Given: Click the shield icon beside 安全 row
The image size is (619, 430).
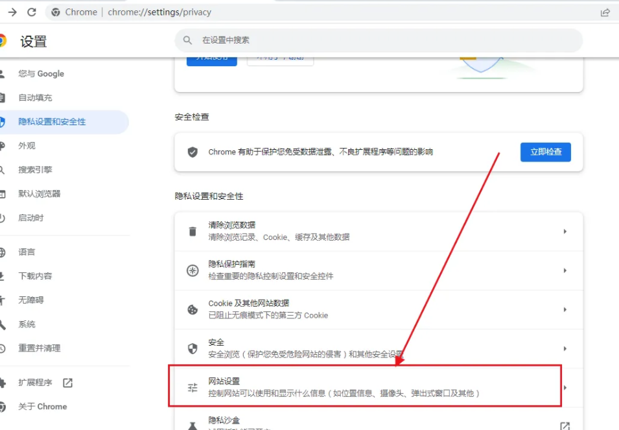Looking at the screenshot, I should pos(193,349).
